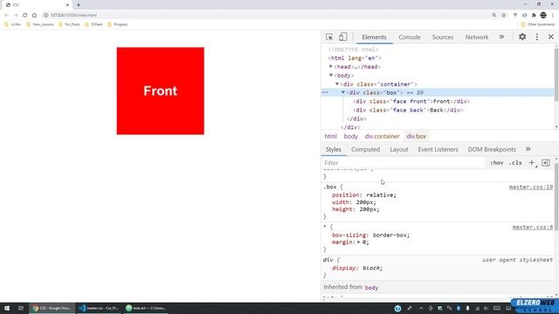Open the extensions puzzle icon
Viewport: 559px width, 314px height.
point(534,15)
